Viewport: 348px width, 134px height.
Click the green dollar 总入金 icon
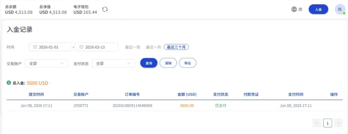[x=9, y=83]
